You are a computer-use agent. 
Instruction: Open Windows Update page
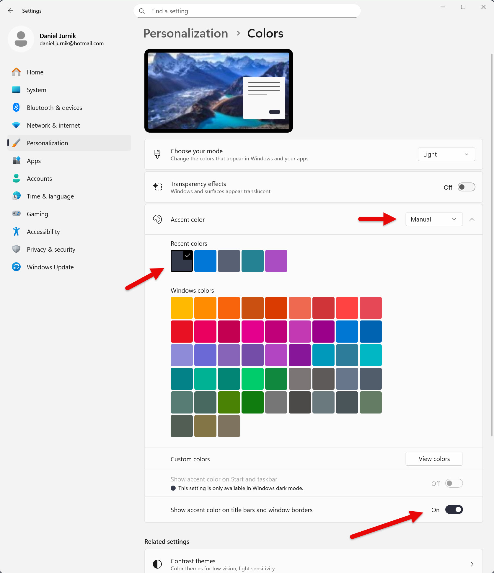[69, 267]
